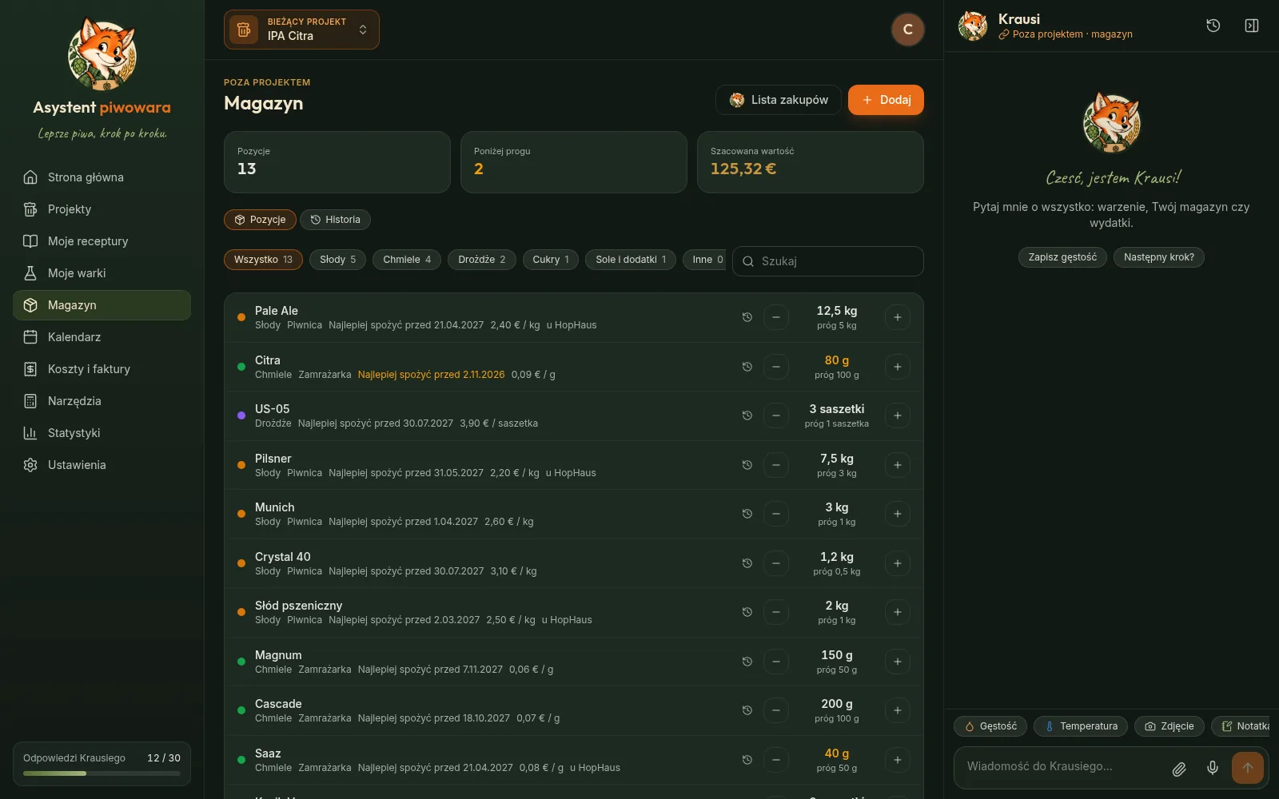Open user avatar C
The height and width of the screenshot is (799, 1279).
click(907, 30)
